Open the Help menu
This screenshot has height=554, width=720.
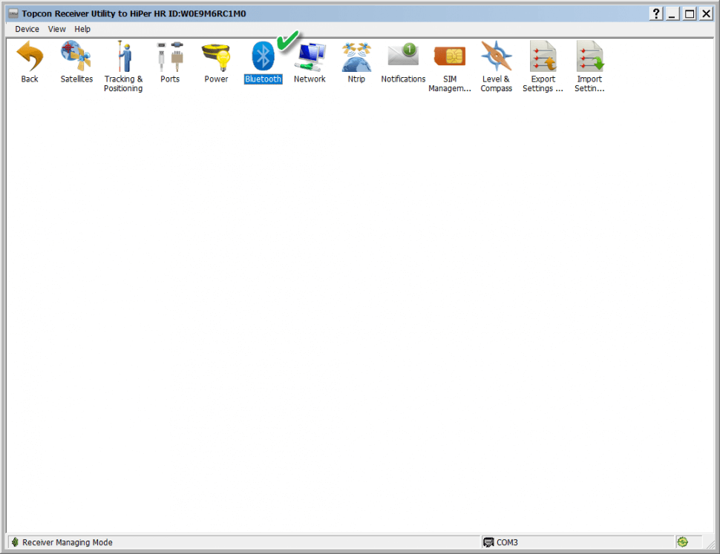point(82,29)
